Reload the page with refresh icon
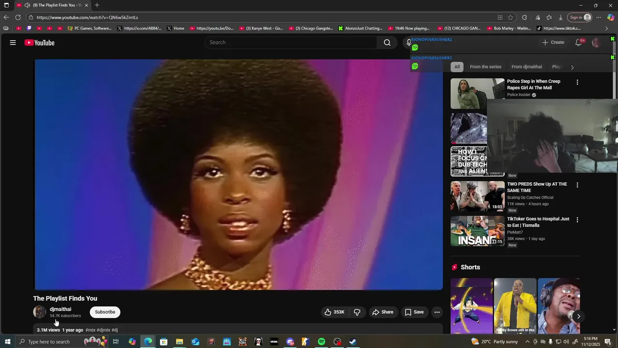The height and width of the screenshot is (348, 618). 18,17
